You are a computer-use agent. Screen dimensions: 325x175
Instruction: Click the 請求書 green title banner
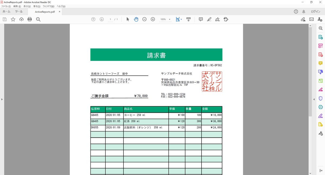pos(156,55)
